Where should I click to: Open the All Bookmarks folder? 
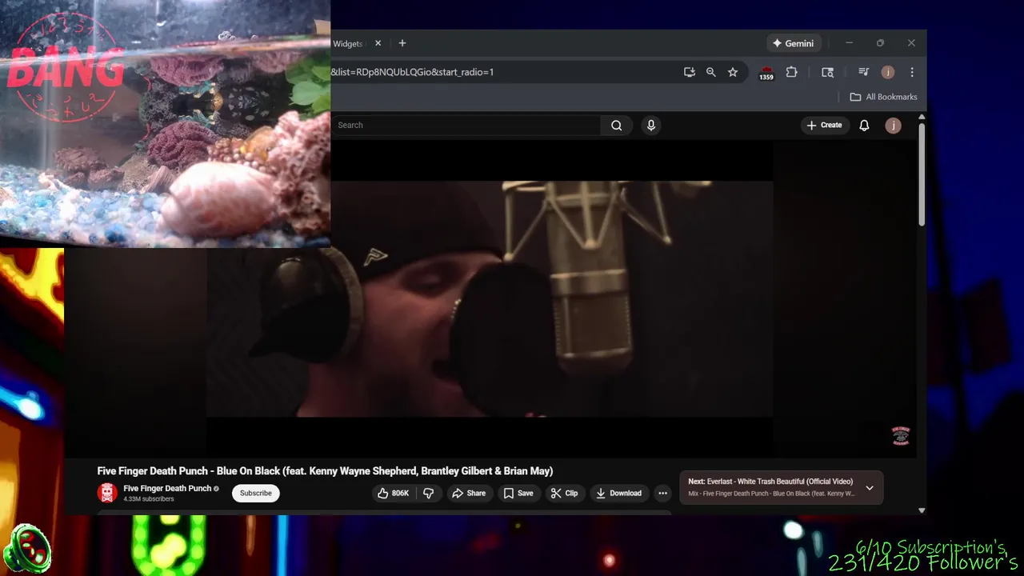tap(884, 97)
